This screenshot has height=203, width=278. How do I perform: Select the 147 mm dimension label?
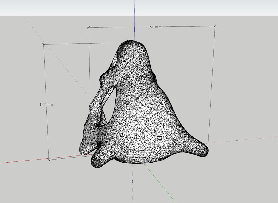[46, 104]
